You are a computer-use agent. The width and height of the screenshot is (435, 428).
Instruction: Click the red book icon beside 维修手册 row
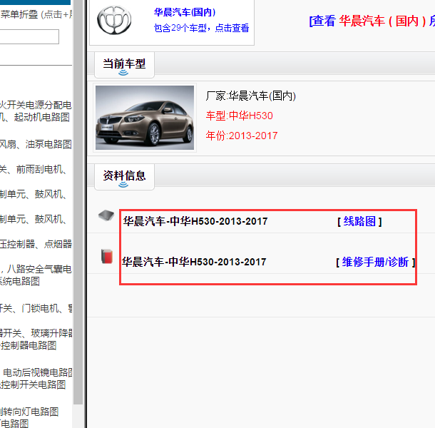click(107, 256)
